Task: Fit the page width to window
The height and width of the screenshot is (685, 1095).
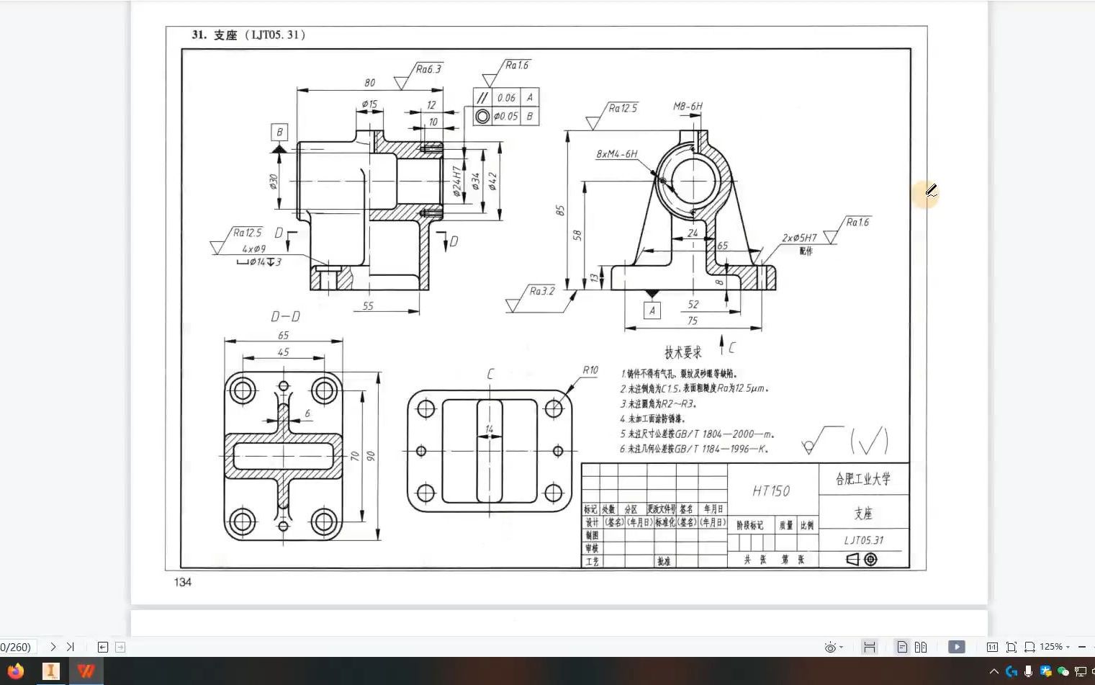Action: tap(1029, 647)
